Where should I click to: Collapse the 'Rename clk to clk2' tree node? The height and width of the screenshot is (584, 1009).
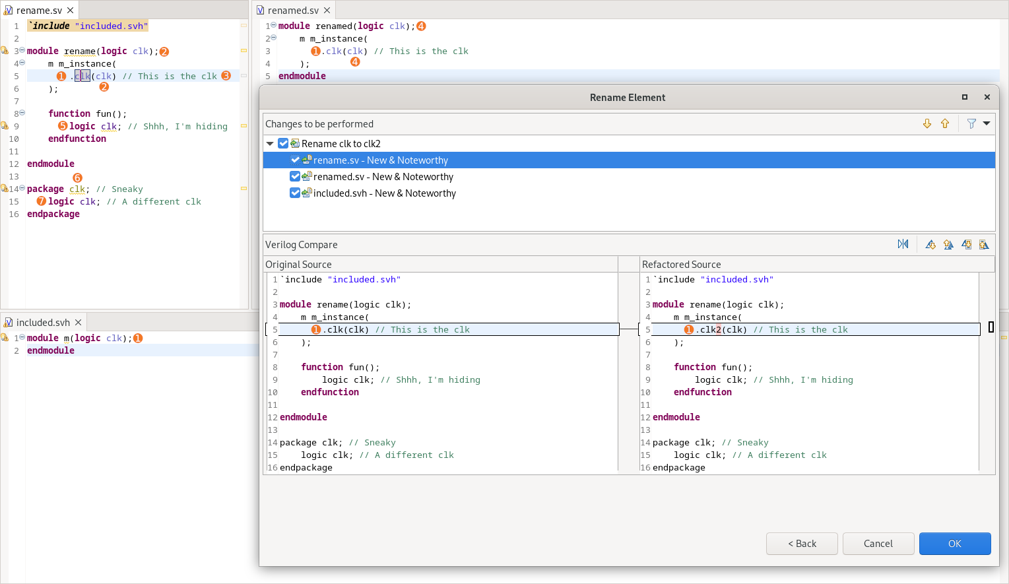click(270, 144)
